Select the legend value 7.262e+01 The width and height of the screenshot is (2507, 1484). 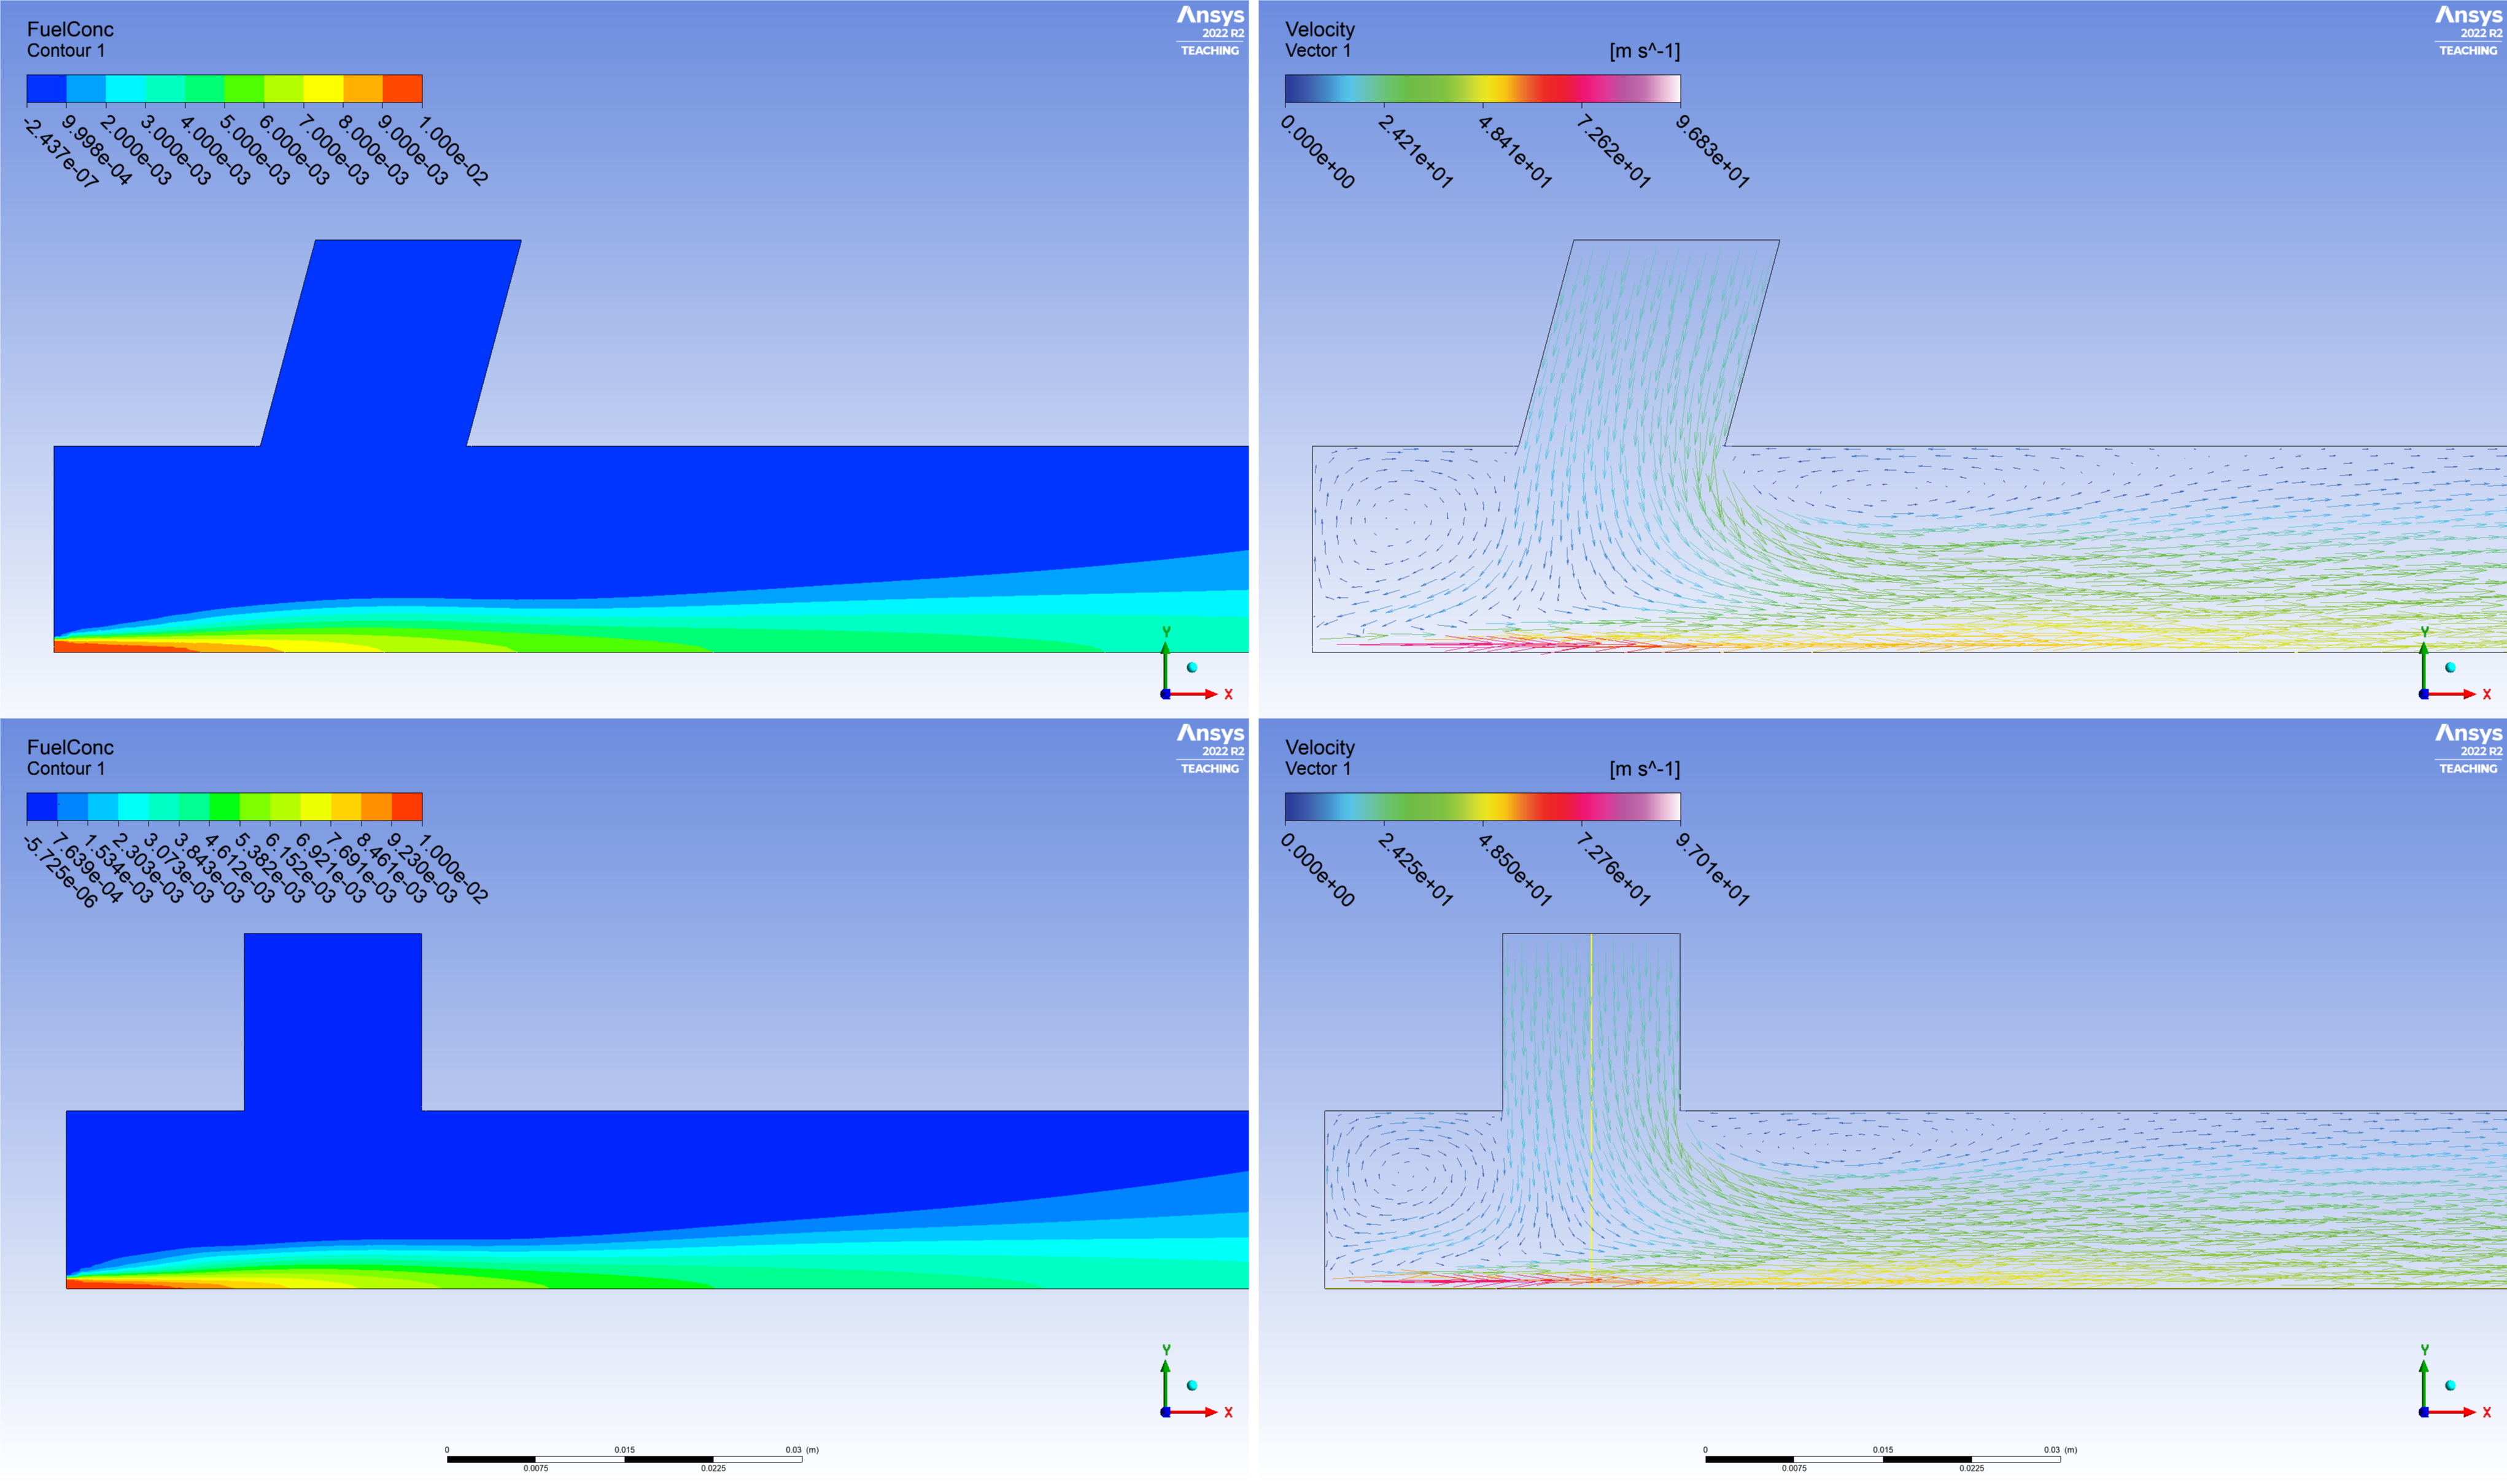point(1613,152)
